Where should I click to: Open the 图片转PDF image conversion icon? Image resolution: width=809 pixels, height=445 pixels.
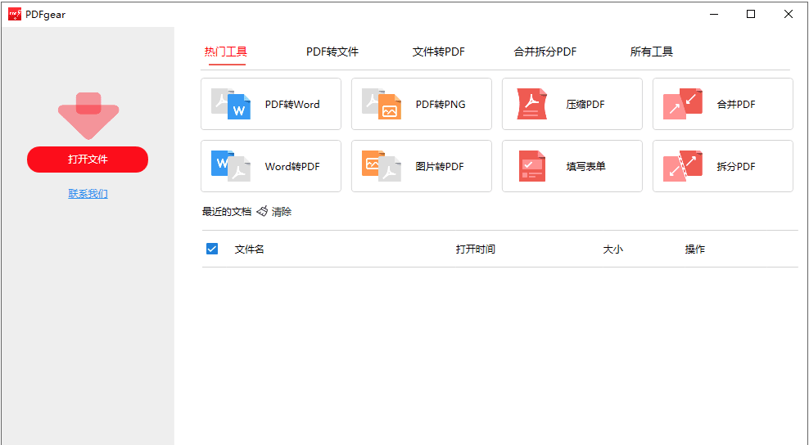pos(382,166)
